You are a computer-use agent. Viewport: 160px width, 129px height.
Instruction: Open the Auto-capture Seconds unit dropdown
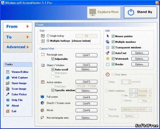[145, 91]
